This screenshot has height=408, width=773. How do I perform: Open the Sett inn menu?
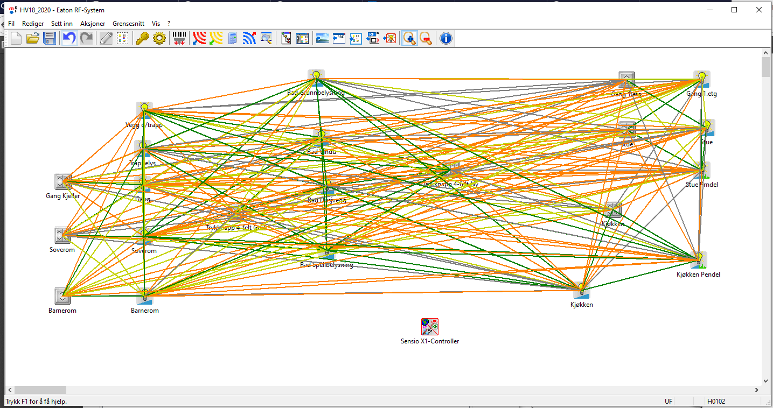(x=62, y=24)
